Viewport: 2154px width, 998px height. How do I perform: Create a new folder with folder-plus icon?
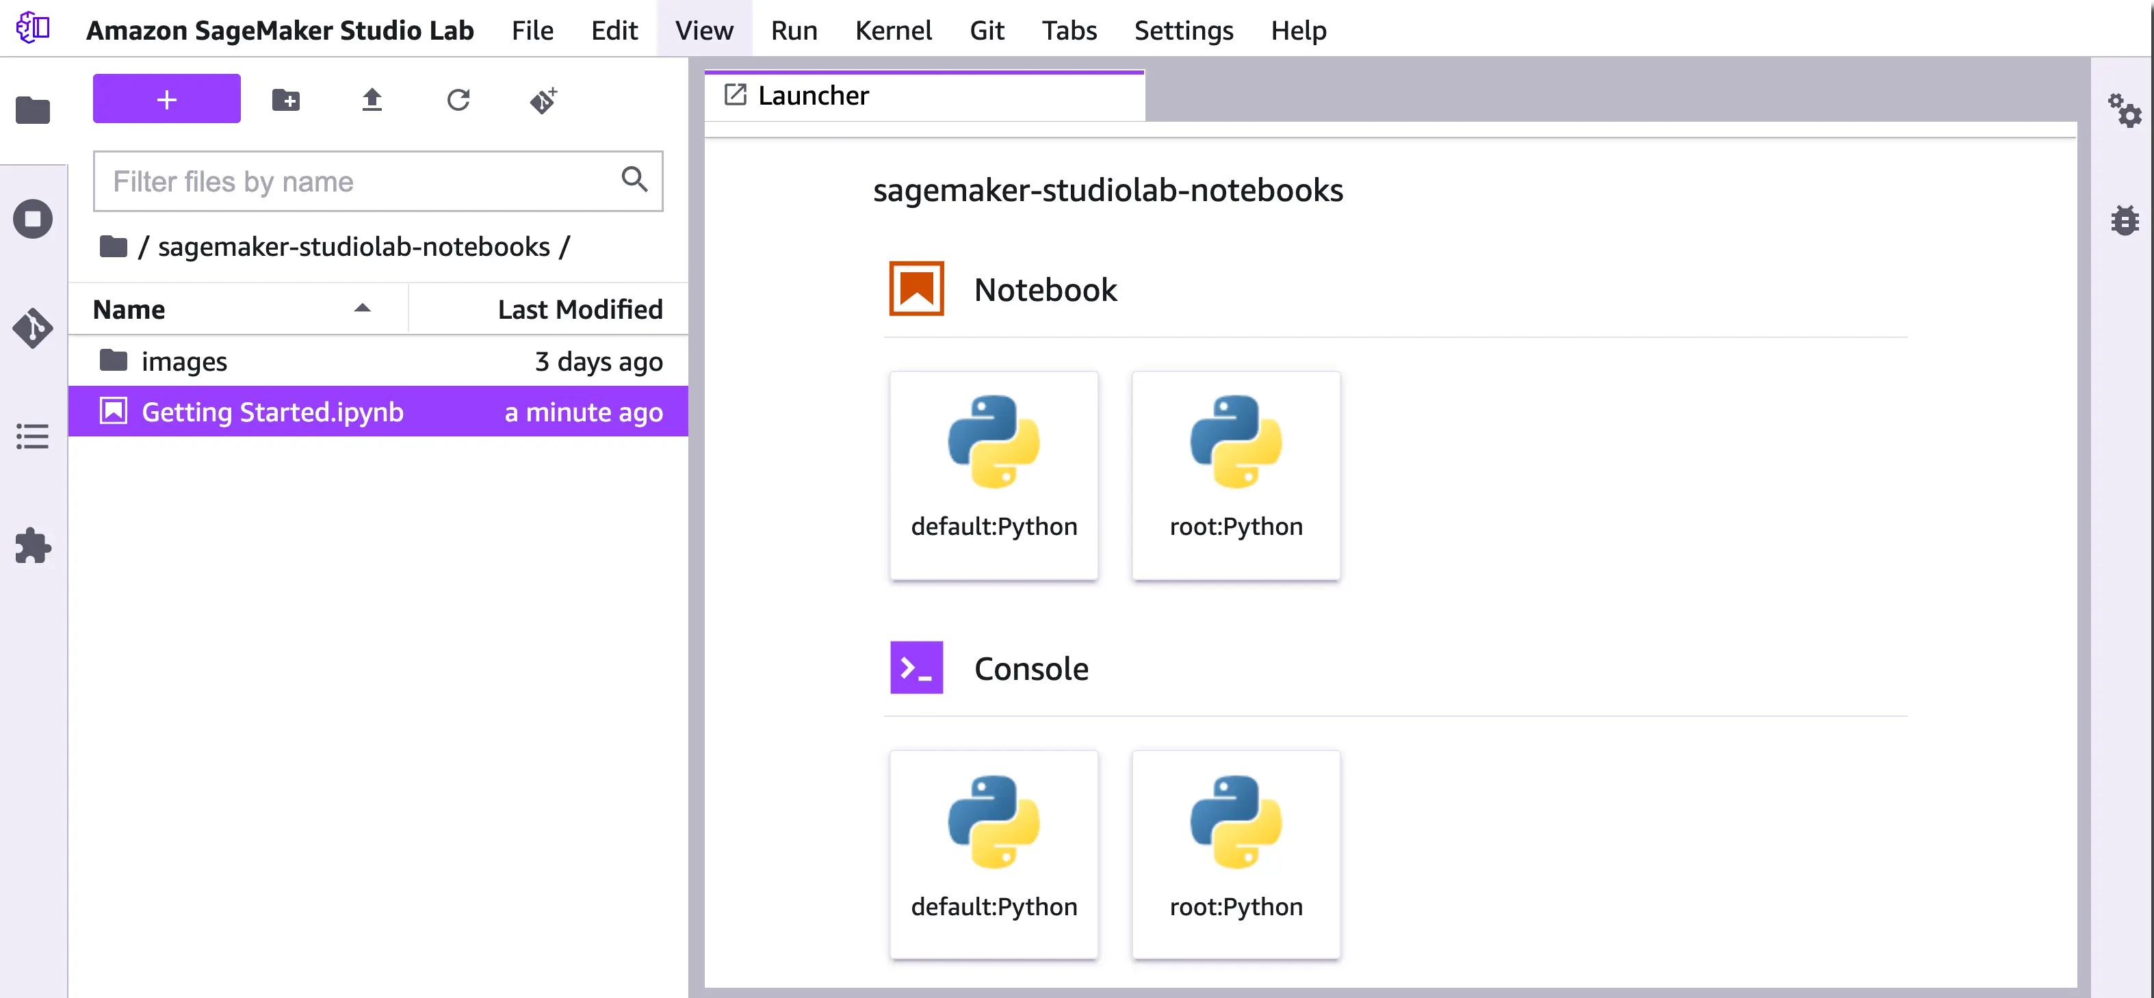[286, 101]
